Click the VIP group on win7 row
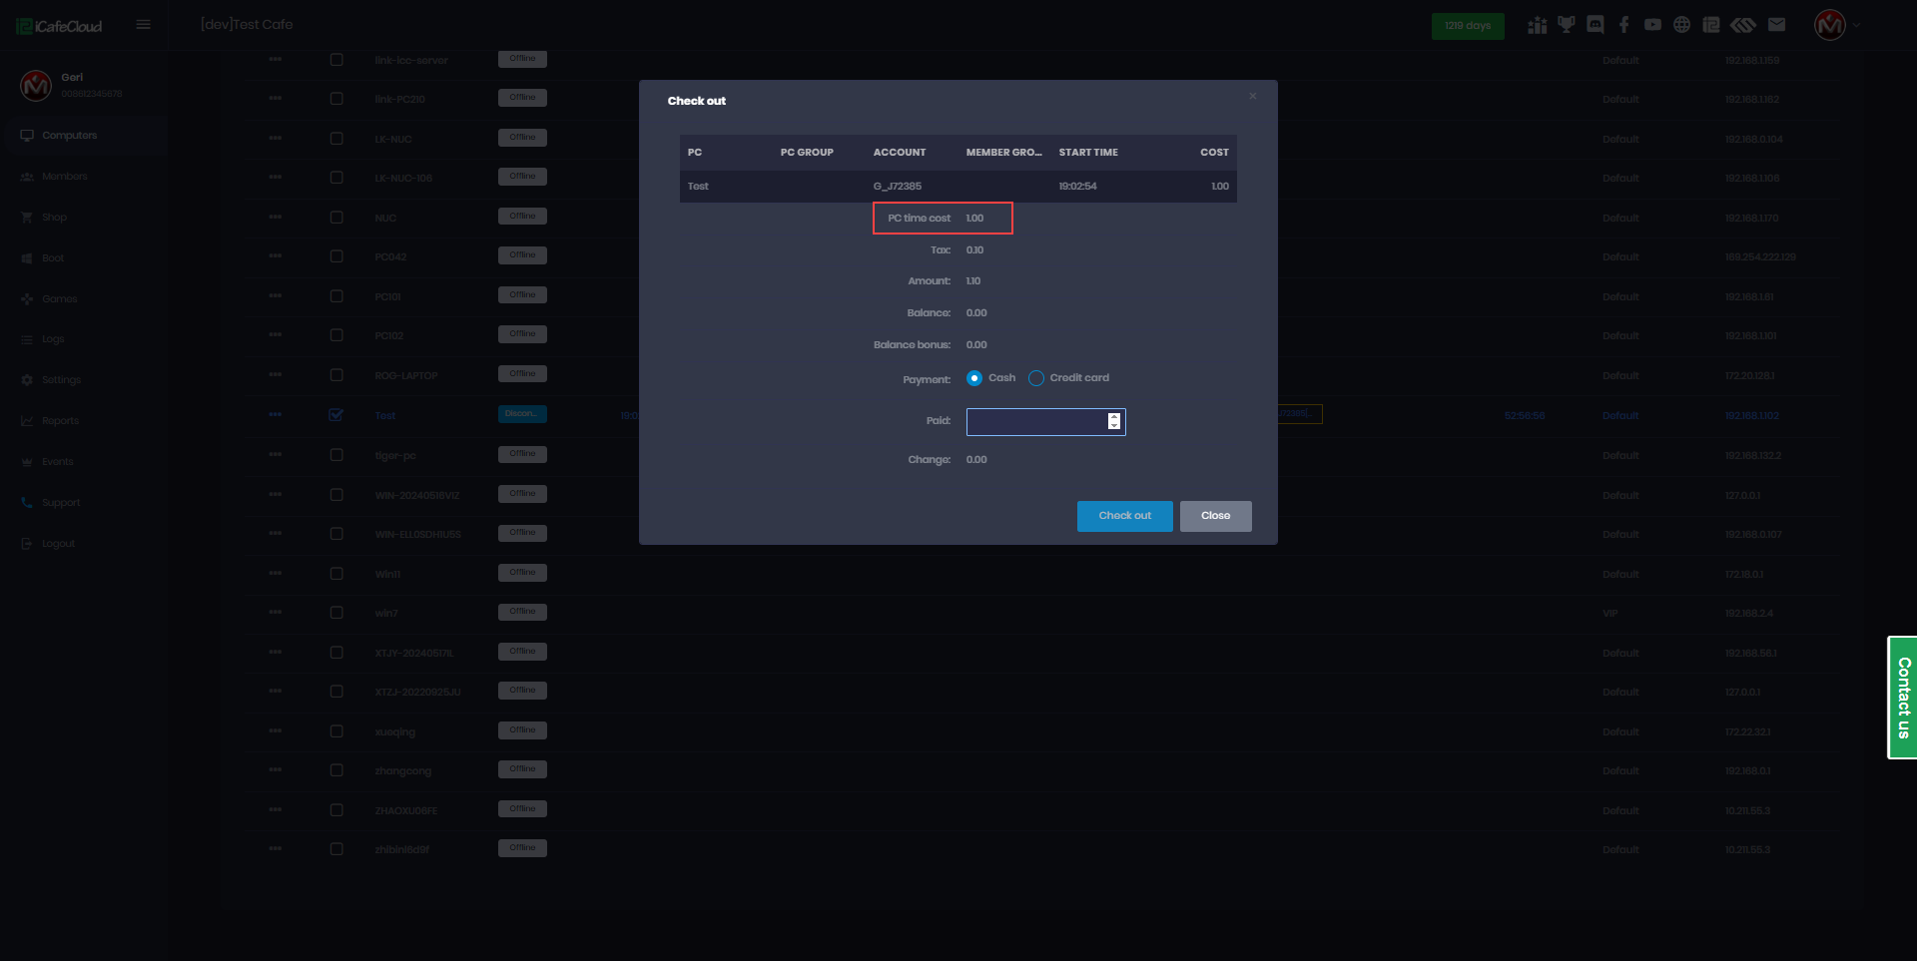The image size is (1917, 961). 1610,614
